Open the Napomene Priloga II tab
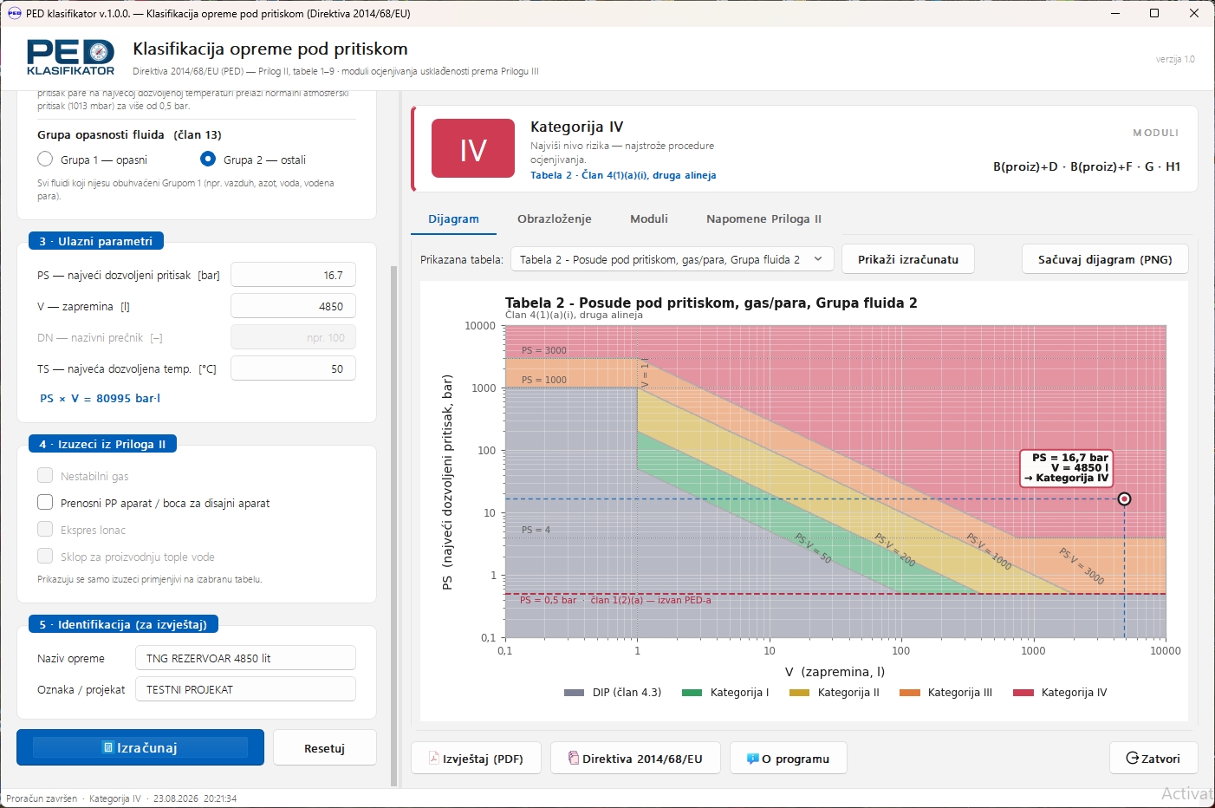This screenshot has height=808, width=1215. (763, 218)
